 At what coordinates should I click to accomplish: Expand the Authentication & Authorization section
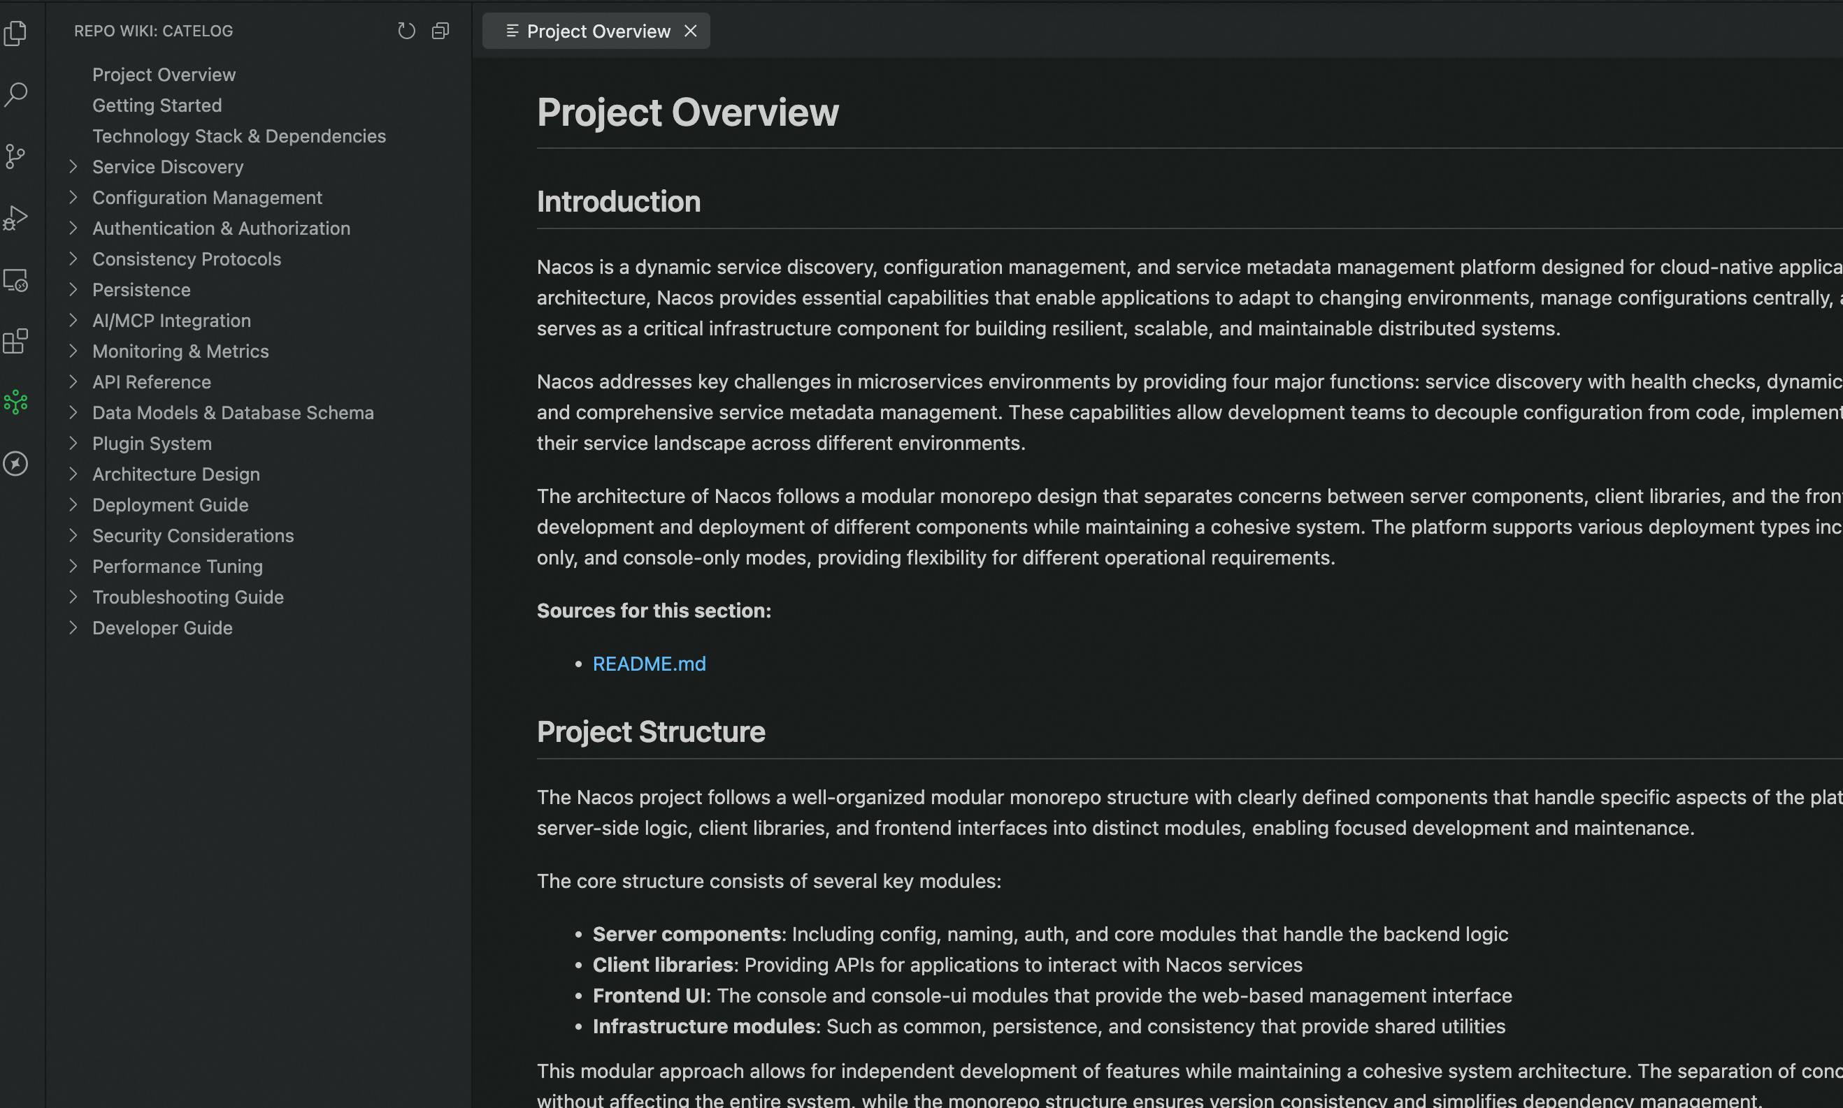73,228
